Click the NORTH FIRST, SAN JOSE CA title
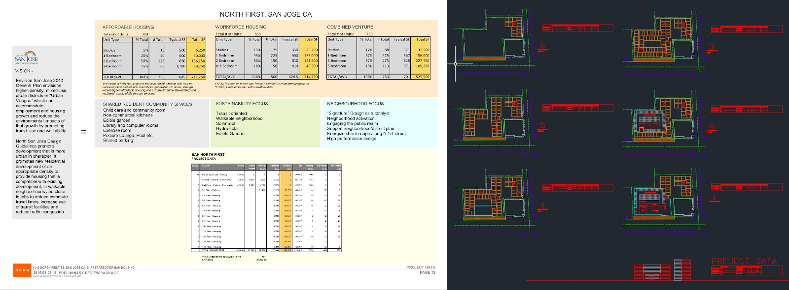This screenshot has height=290, width=789. pyautogui.click(x=266, y=14)
